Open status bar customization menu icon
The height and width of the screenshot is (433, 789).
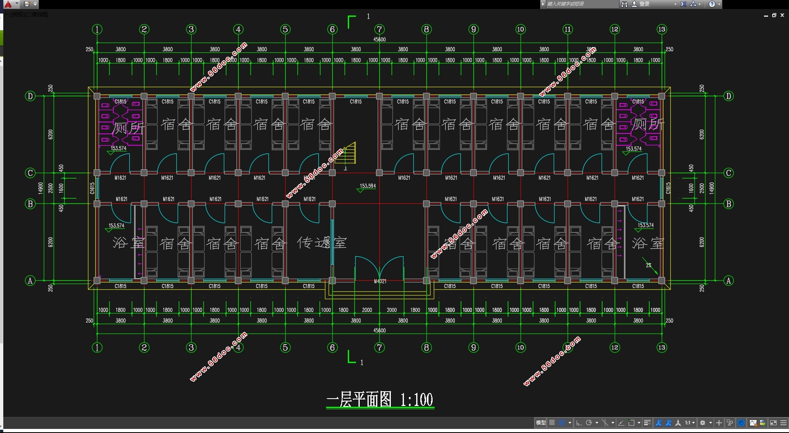click(783, 423)
